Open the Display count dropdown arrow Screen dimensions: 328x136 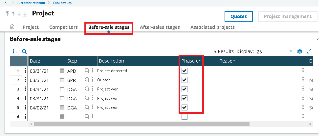click(x=291, y=51)
